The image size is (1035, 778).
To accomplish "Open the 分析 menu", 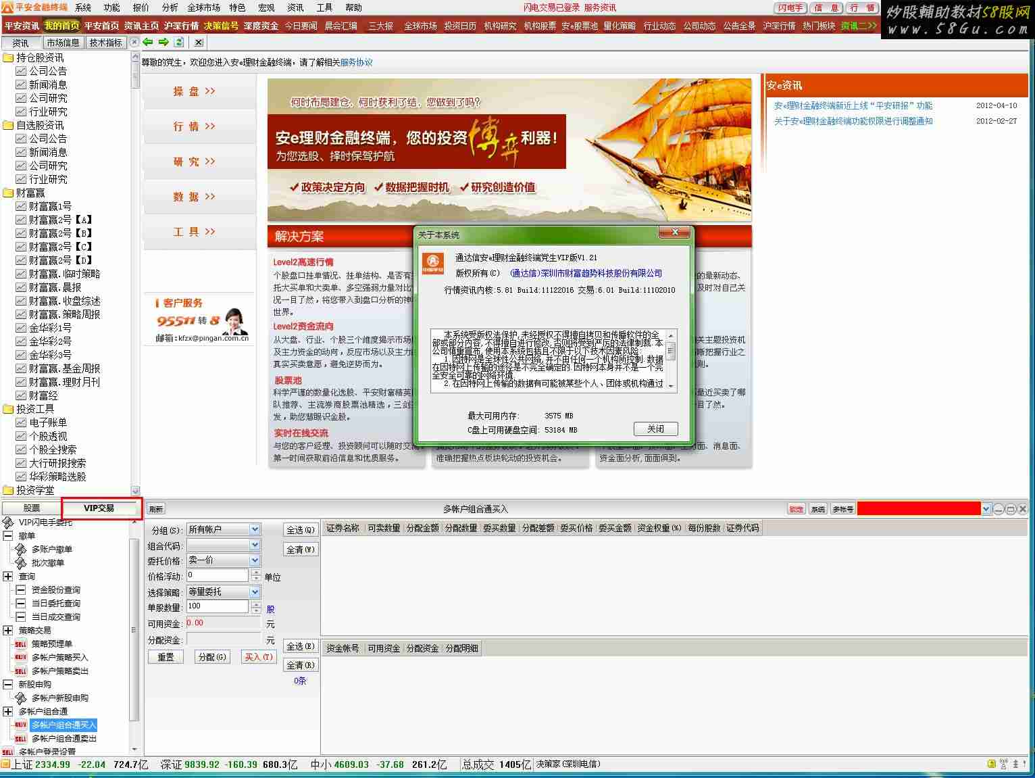I will click(x=170, y=7).
